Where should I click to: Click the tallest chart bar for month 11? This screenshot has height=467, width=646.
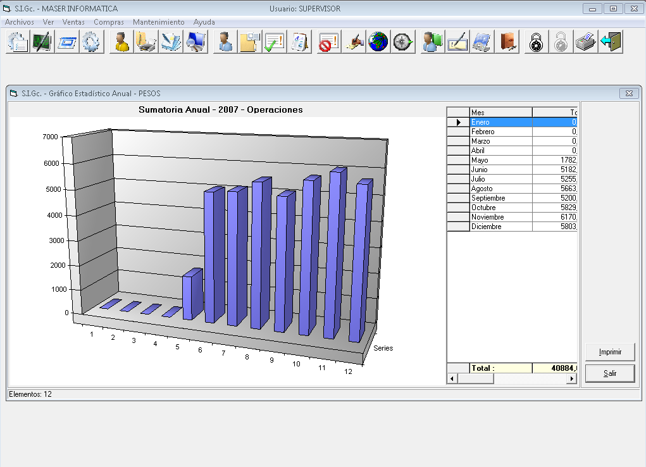[x=334, y=253]
